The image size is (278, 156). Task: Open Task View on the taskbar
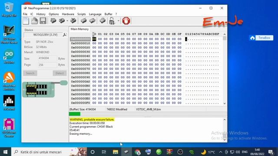click(x=104, y=152)
